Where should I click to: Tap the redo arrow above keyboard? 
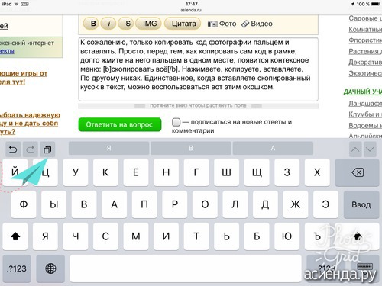click(31, 149)
